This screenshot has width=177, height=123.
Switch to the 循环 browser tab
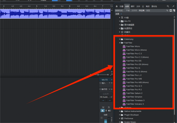pyautogui.click(x=133, y=6)
